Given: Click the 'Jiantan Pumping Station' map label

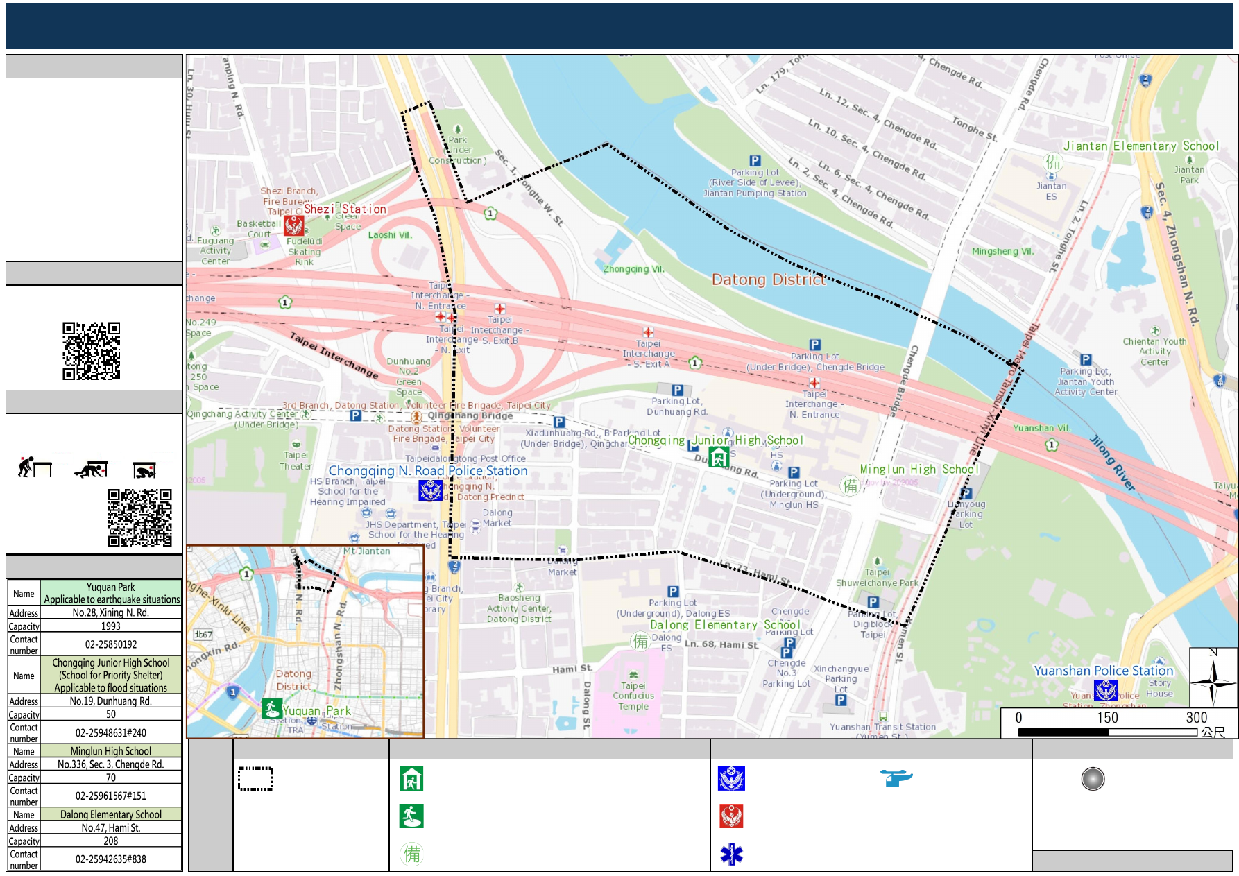Looking at the screenshot, I should click(x=755, y=194).
